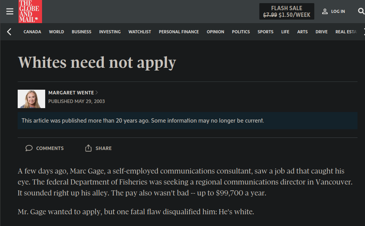The width and height of the screenshot is (365, 226).
Task: Open the Flash Sale $1.50/week offer
Action: pyautogui.click(x=286, y=11)
